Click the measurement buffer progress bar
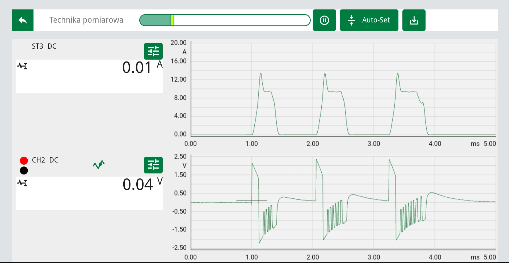Image resolution: width=509 pixels, height=263 pixels. pos(225,20)
